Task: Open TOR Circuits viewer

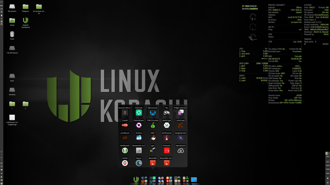Action: [153, 125]
